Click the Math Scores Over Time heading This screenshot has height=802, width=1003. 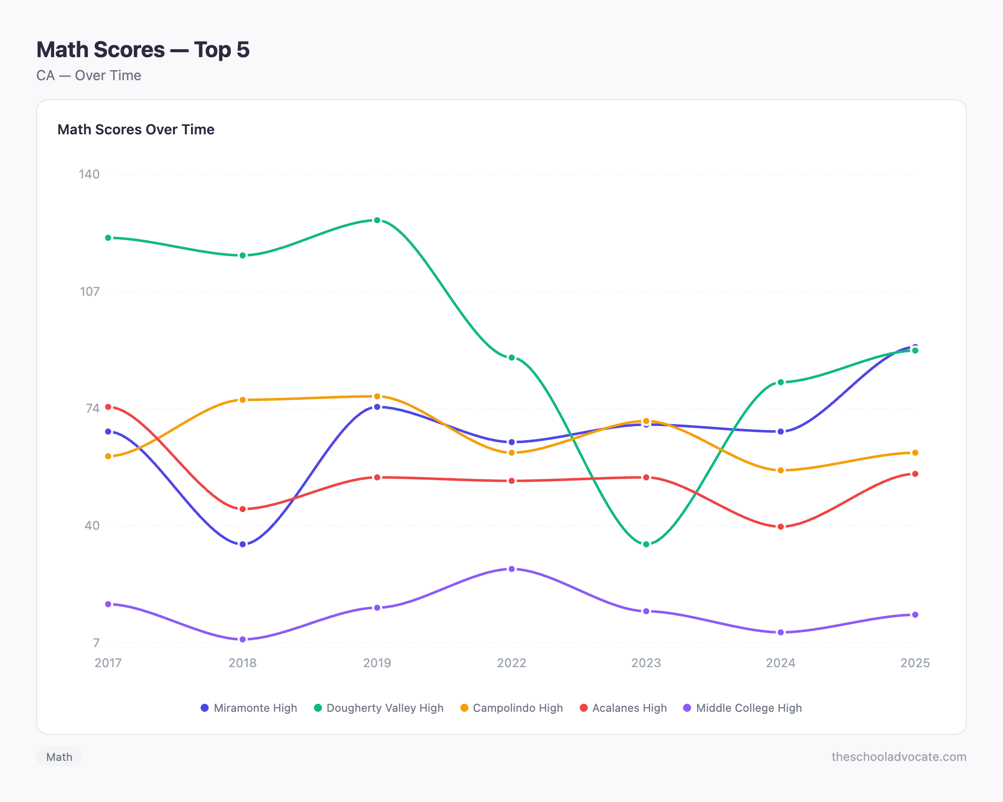pos(135,129)
